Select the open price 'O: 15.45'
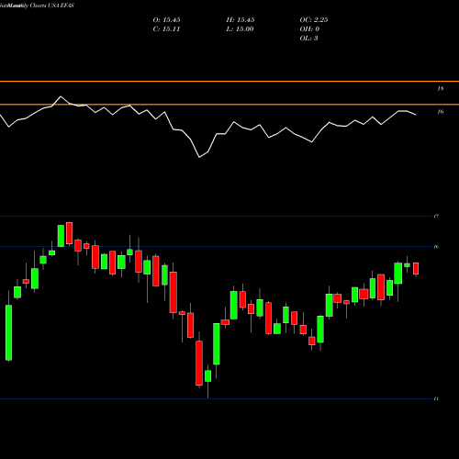459x459 pixels. pyautogui.click(x=166, y=20)
